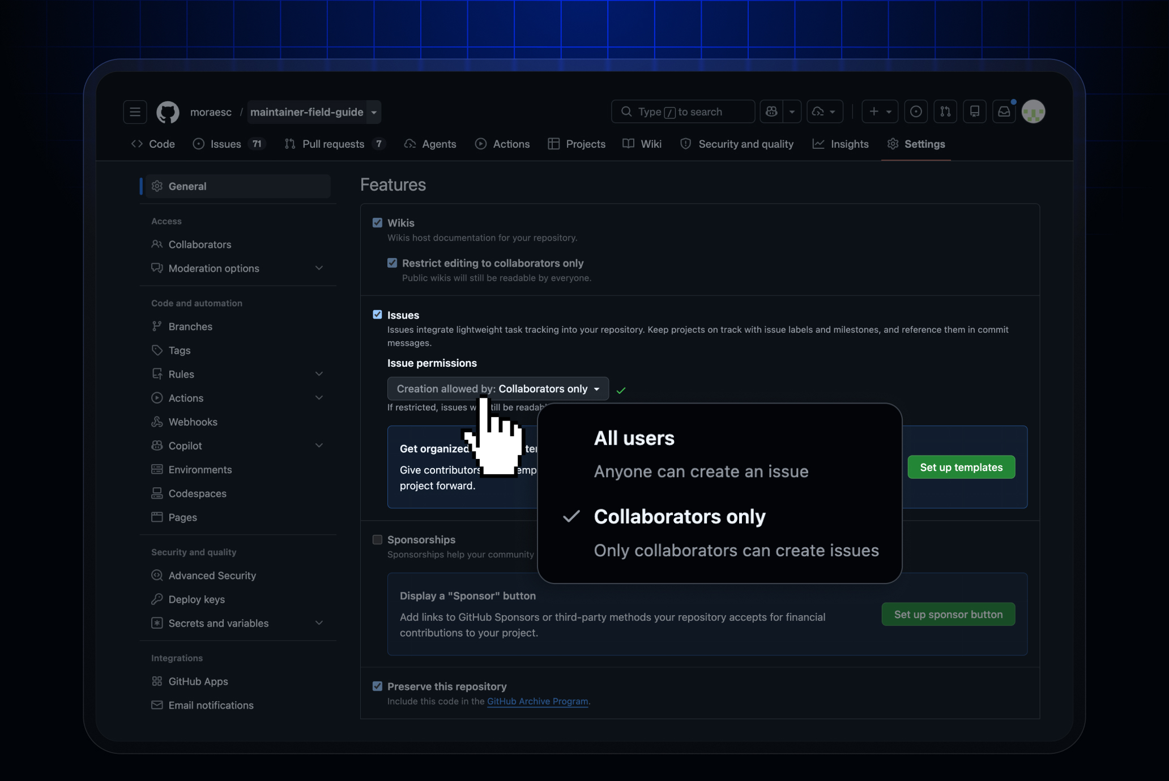Switch to the Code tab

153,144
